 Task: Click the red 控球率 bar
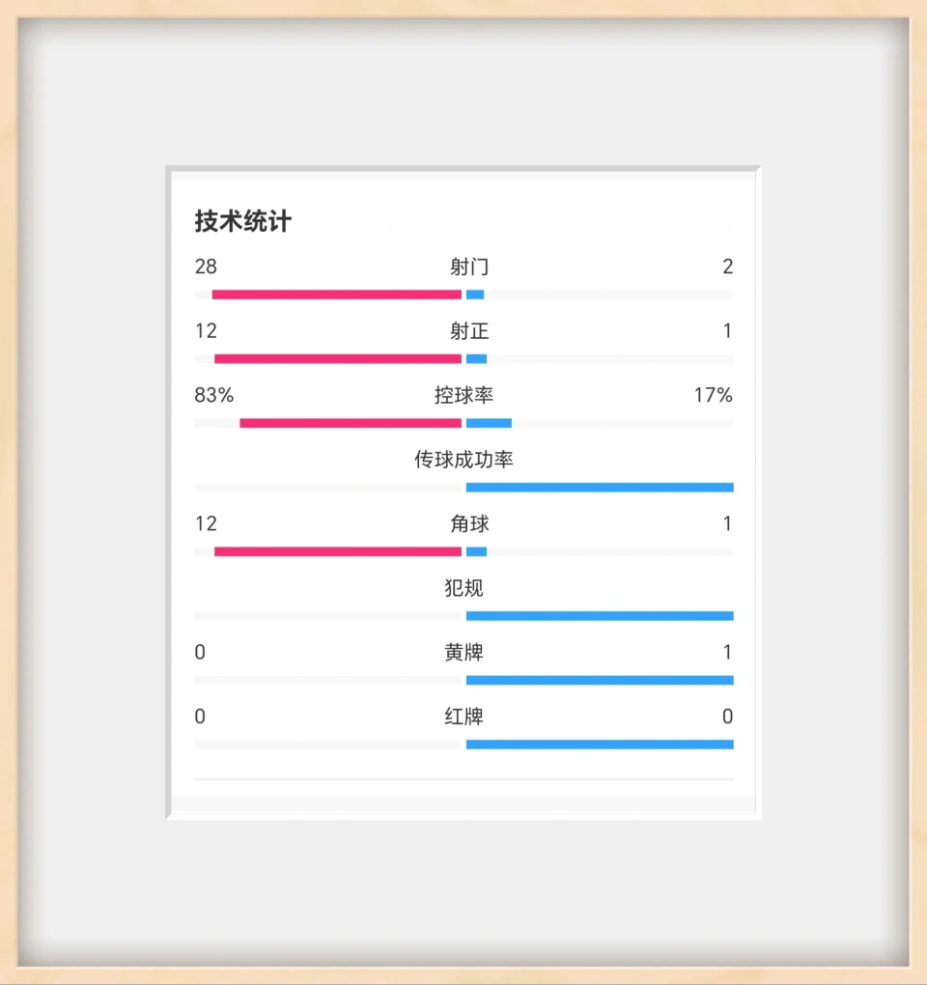(351, 423)
